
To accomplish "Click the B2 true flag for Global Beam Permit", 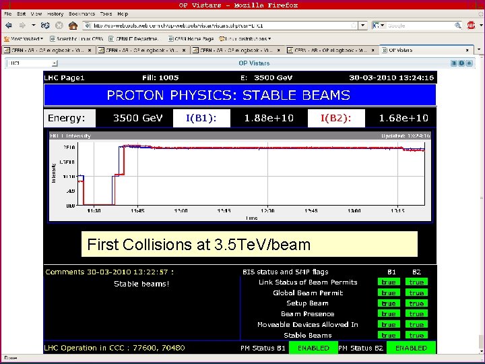I will click(416, 293).
